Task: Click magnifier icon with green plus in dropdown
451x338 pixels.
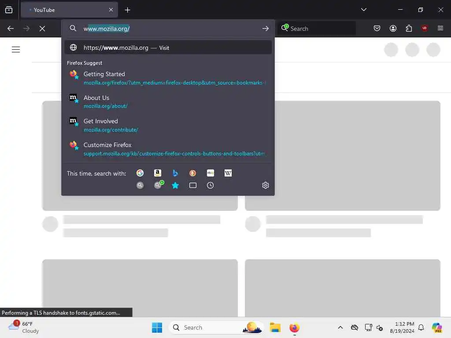Action: (x=158, y=185)
